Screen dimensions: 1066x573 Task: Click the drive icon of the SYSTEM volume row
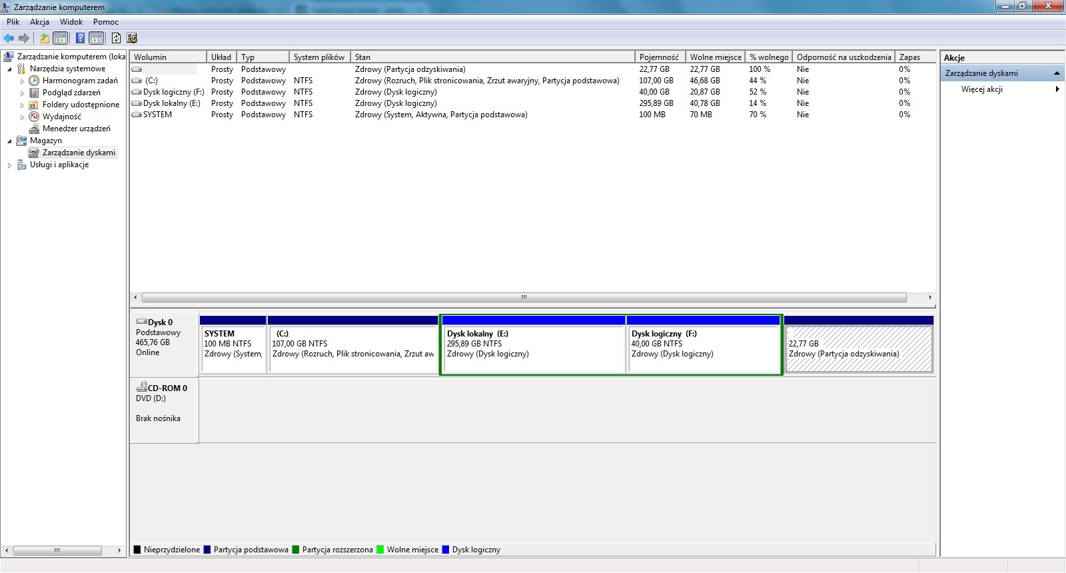pos(137,115)
